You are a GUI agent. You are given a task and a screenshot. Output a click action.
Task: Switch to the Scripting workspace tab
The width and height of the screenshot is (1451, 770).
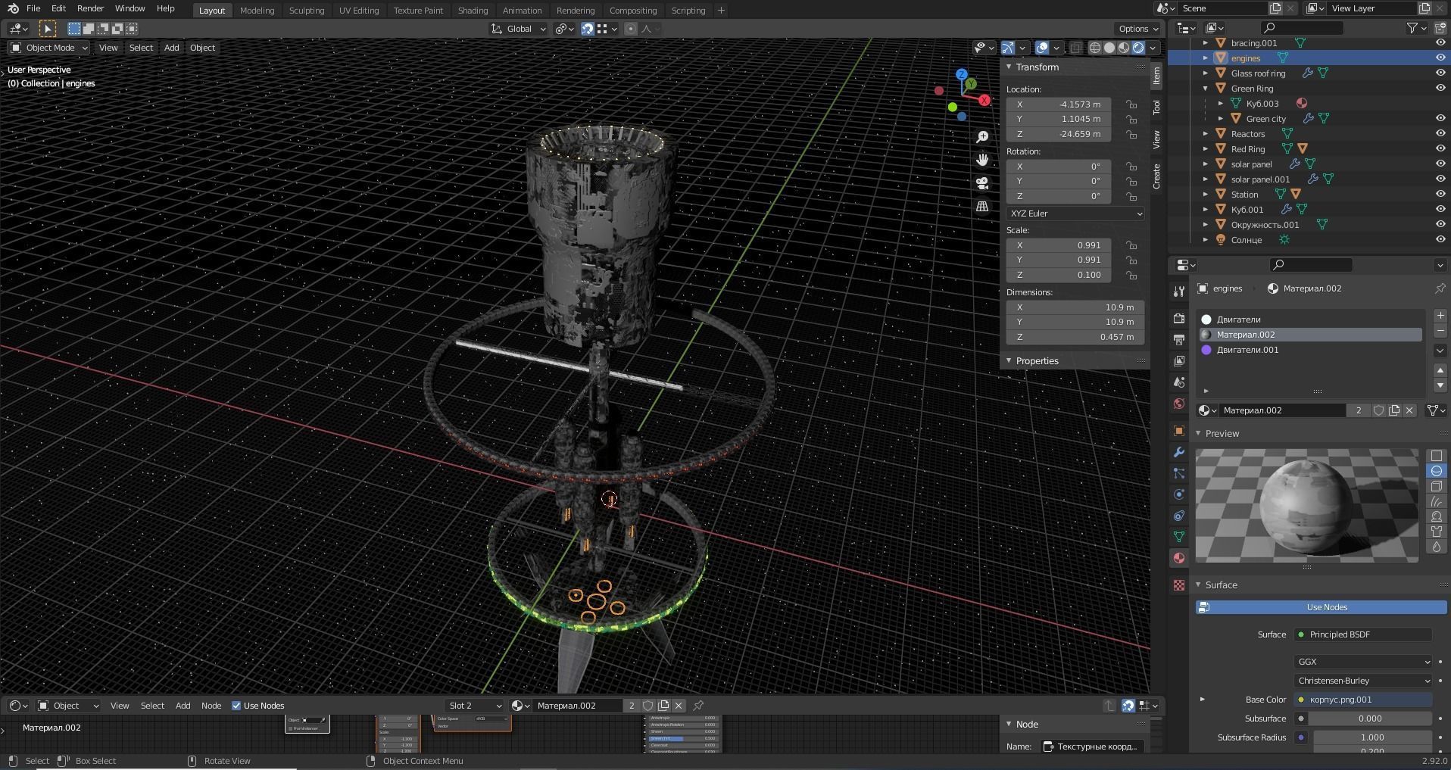pyautogui.click(x=688, y=11)
